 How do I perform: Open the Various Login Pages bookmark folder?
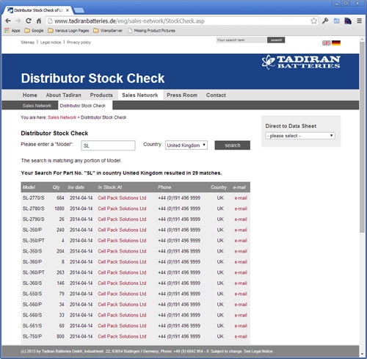68,31
